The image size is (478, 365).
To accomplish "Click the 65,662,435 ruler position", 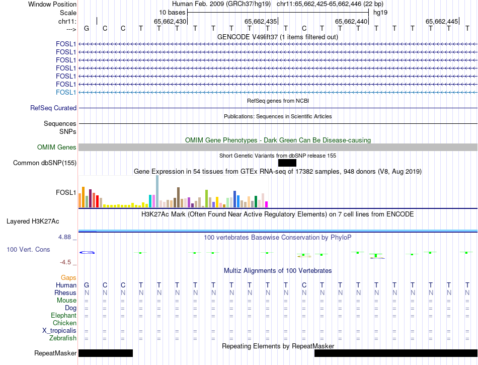I will (260, 21).
